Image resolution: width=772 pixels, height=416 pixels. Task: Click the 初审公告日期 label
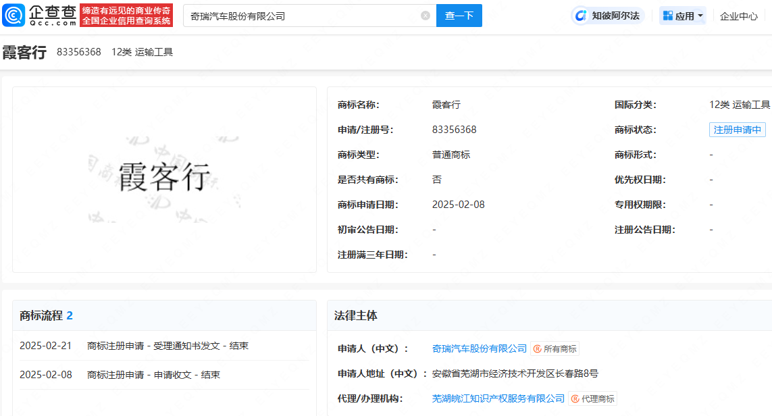(x=368, y=230)
